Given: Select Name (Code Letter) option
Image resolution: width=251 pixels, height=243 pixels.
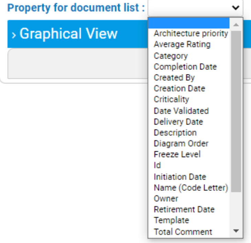Looking at the screenshot, I should click(x=190, y=188).
